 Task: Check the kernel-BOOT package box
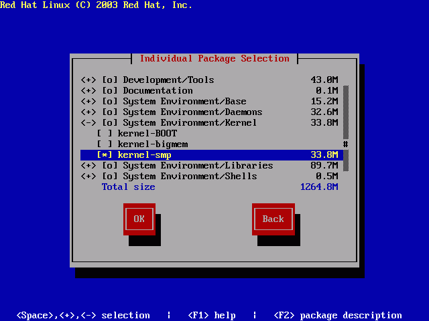(105, 134)
